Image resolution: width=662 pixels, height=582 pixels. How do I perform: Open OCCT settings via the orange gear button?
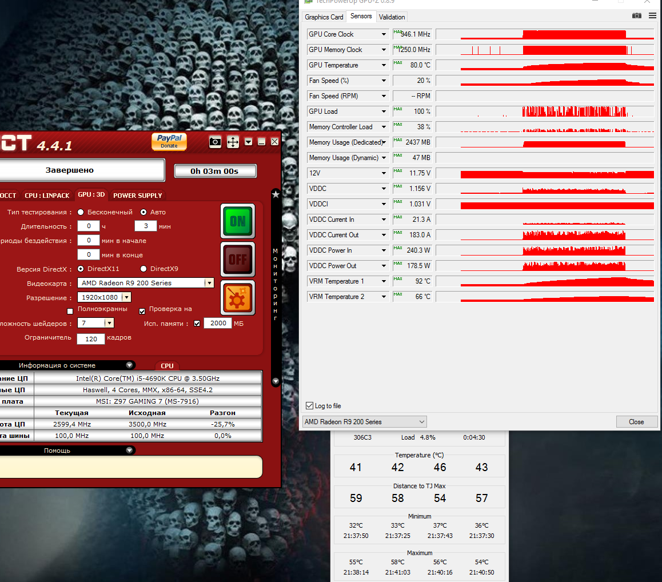click(238, 297)
